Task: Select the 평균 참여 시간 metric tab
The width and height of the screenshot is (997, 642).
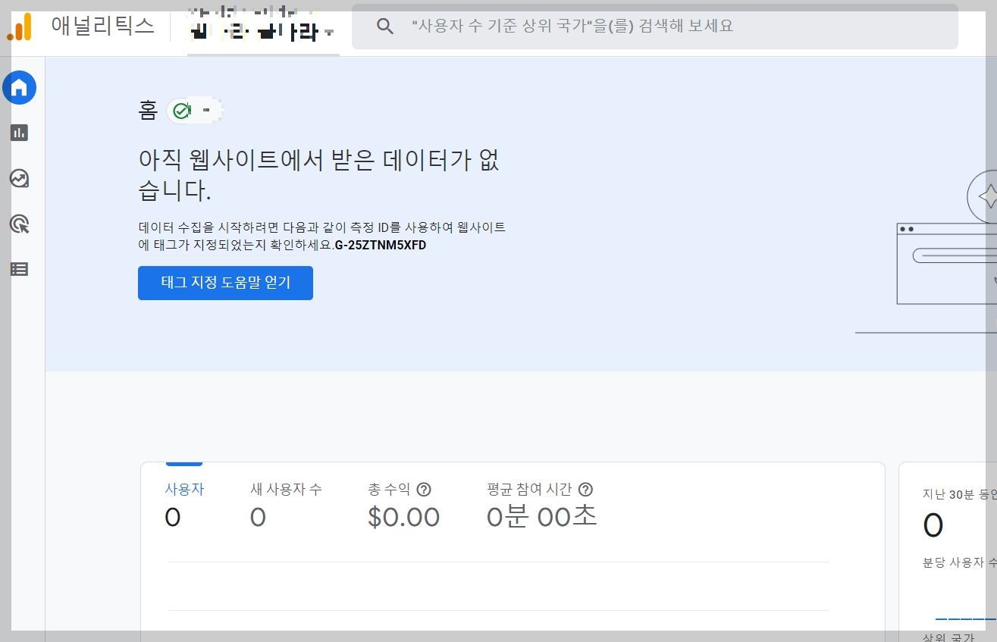Action: point(541,506)
